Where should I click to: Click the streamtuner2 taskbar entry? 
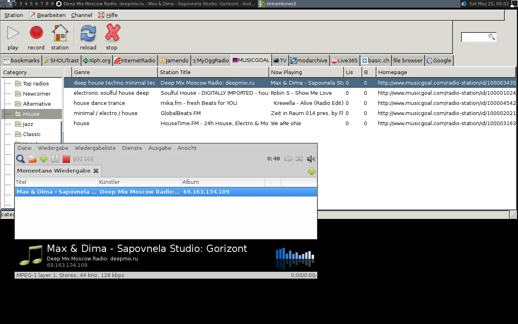coord(358,4)
